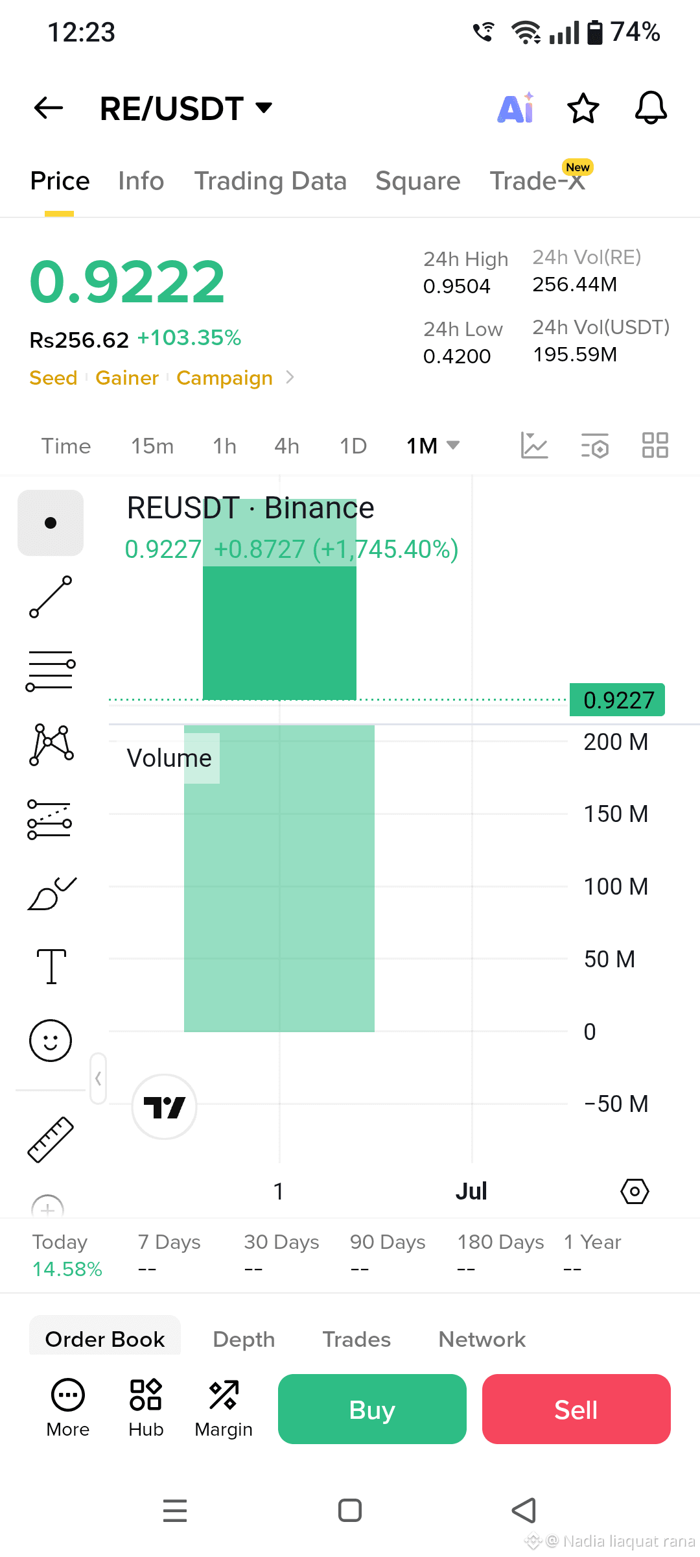
Task: Tap the Android home button
Action: 350,1510
